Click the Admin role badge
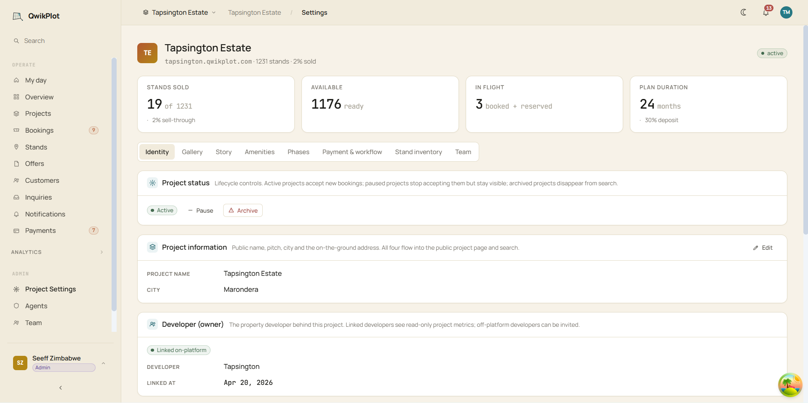The height and width of the screenshot is (403, 808). (x=64, y=368)
